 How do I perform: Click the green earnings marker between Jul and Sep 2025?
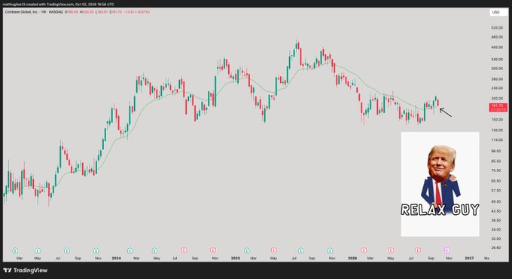tap(300, 250)
